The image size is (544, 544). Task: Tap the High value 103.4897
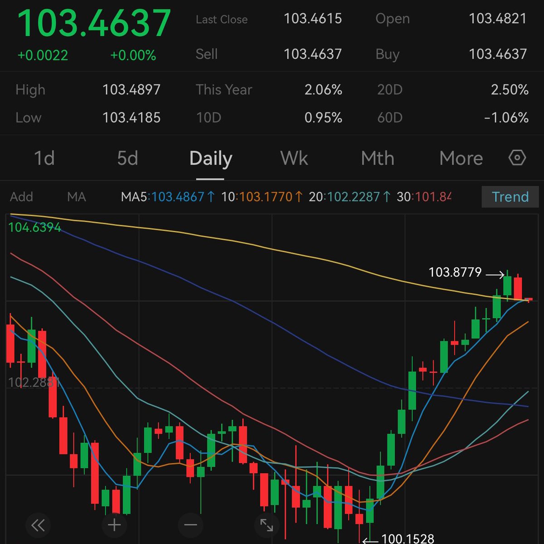tap(131, 89)
